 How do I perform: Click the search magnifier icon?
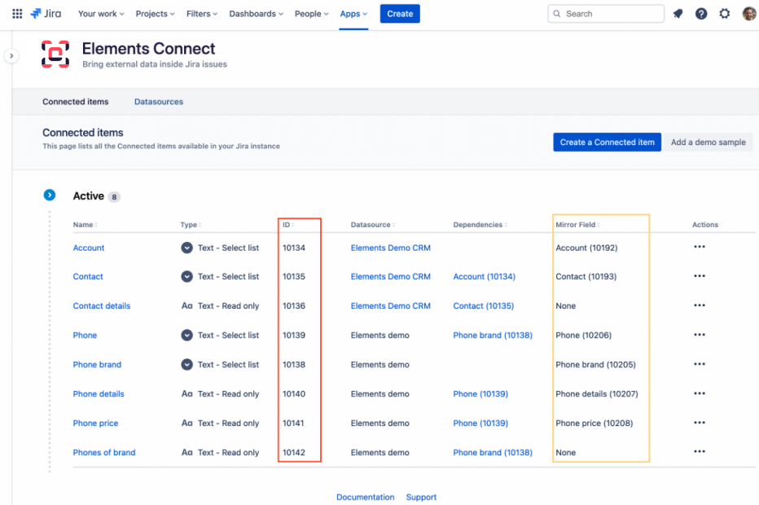pyautogui.click(x=556, y=13)
